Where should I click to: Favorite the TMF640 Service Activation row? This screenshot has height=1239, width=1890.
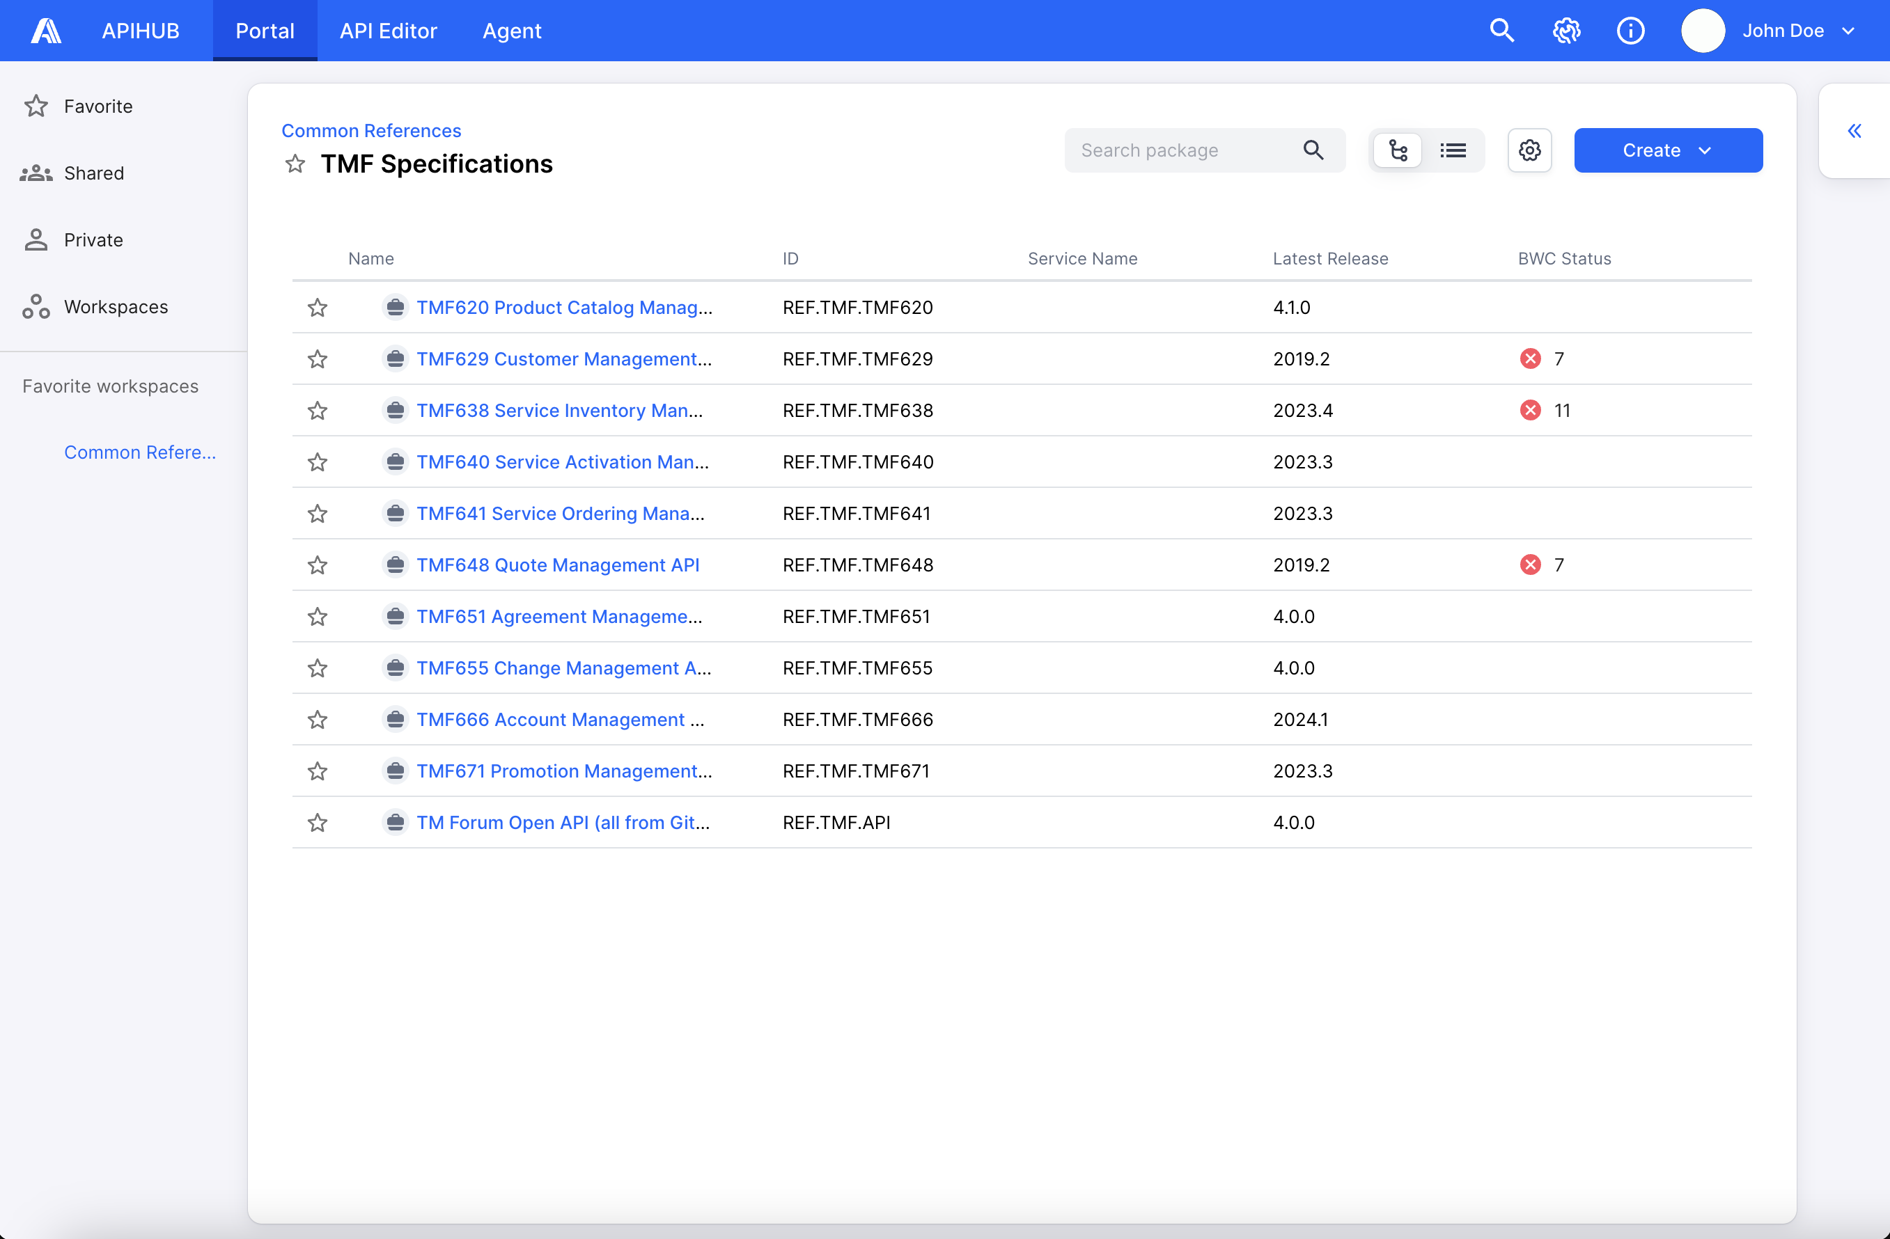coord(318,462)
